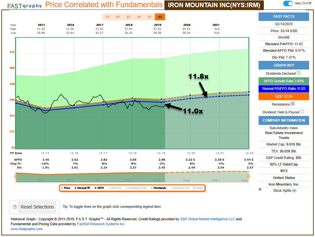Select the 5Y time period tab
Screen dimensions: 315x237
pyautogui.click(x=128, y=17)
